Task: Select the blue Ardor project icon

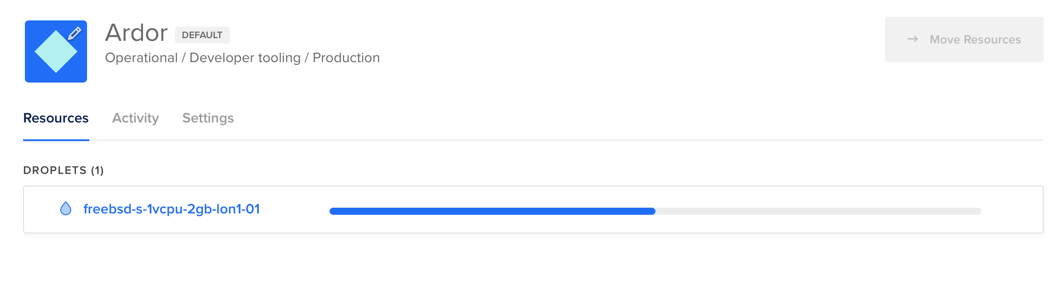Action: pos(56,51)
